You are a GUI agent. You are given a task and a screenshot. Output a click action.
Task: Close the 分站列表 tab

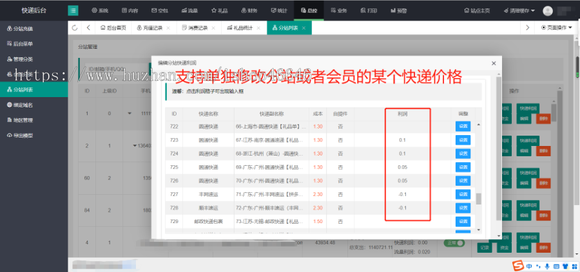click(304, 28)
